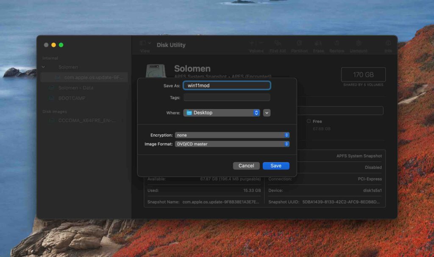Click the 170 GB capacity box
Viewport: 434px width, 257px height.
coord(363,75)
